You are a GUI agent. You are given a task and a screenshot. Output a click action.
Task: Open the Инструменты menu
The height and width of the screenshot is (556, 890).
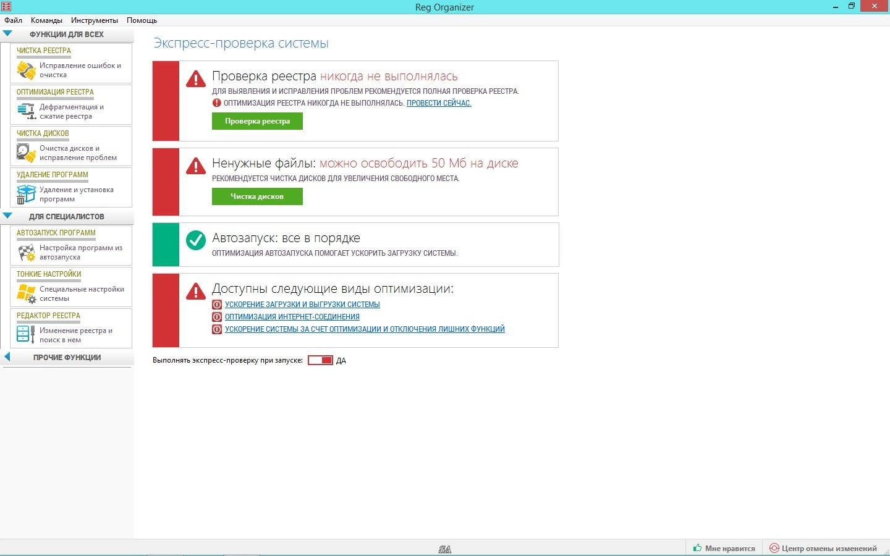(x=94, y=20)
